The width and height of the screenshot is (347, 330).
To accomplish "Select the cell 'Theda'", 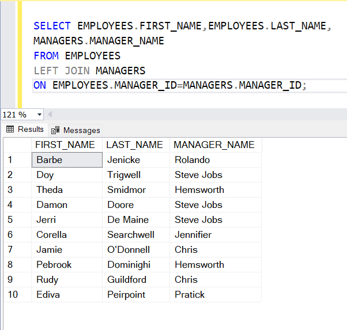I will (67, 190).
